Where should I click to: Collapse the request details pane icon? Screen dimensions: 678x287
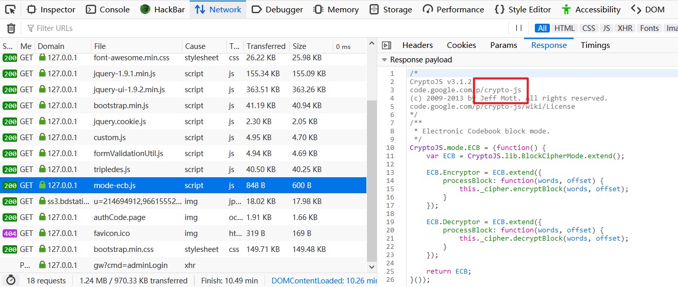click(387, 45)
